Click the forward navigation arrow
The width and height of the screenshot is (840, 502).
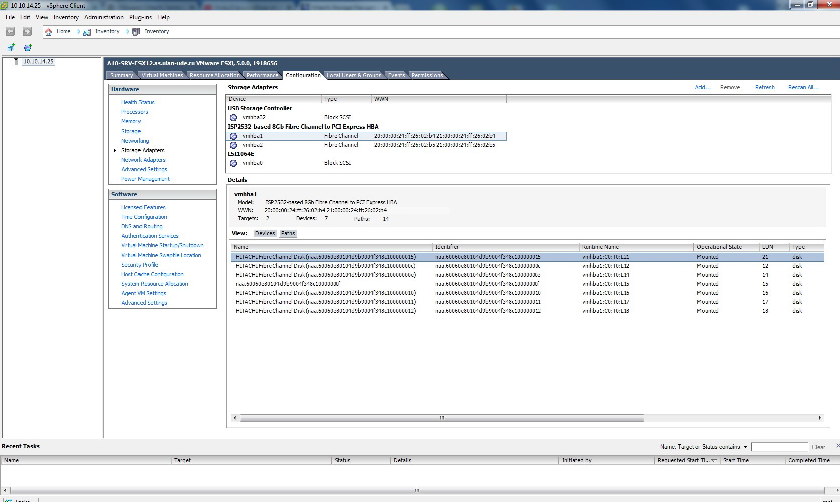[x=27, y=31]
